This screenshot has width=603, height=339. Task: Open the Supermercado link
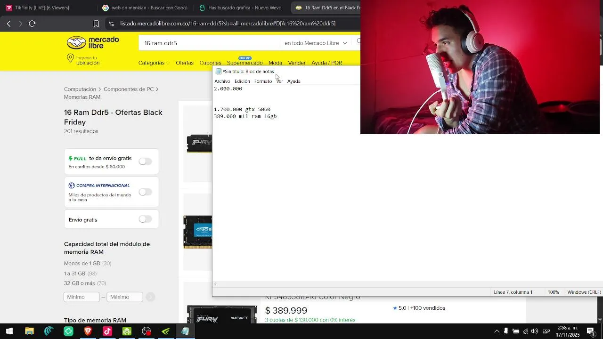coord(244,63)
